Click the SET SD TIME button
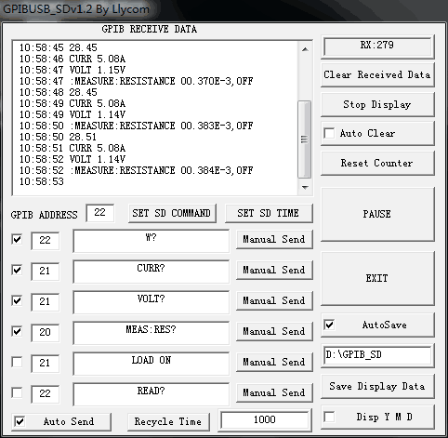The width and height of the screenshot is (448, 438). click(x=269, y=213)
